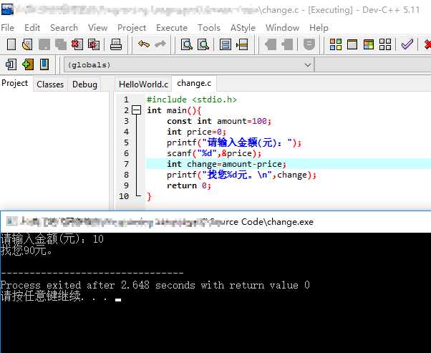Viewport: 431px width, 353px height.
Task: Click the Find magnifier icon
Action: pos(187,44)
